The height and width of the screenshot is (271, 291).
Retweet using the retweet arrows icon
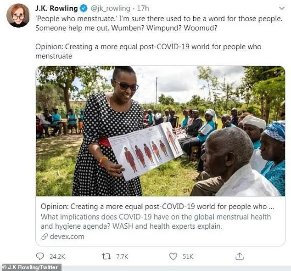click(x=106, y=256)
